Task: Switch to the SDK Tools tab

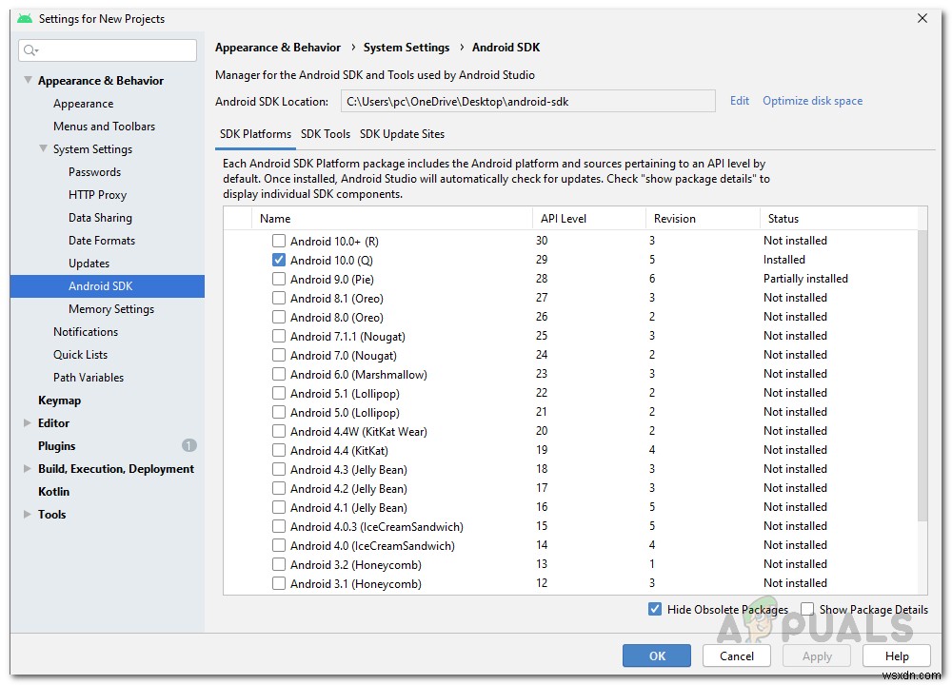Action: click(x=326, y=133)
